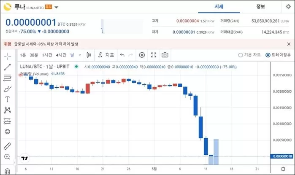Select the text annotation tool
This screenshot has width=295, height=175.
8,100
